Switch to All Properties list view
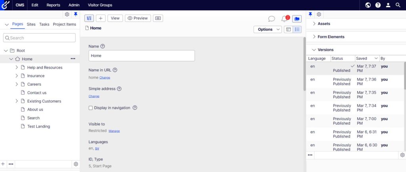The image size is (406, 172). tap(297, 29)
